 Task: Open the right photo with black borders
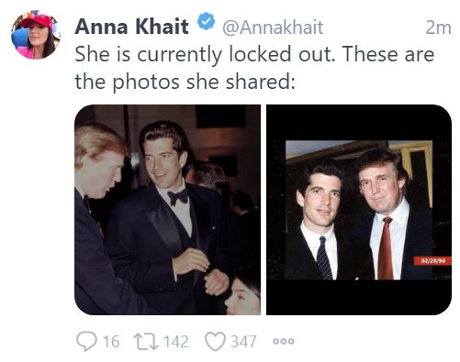(359, 210)
